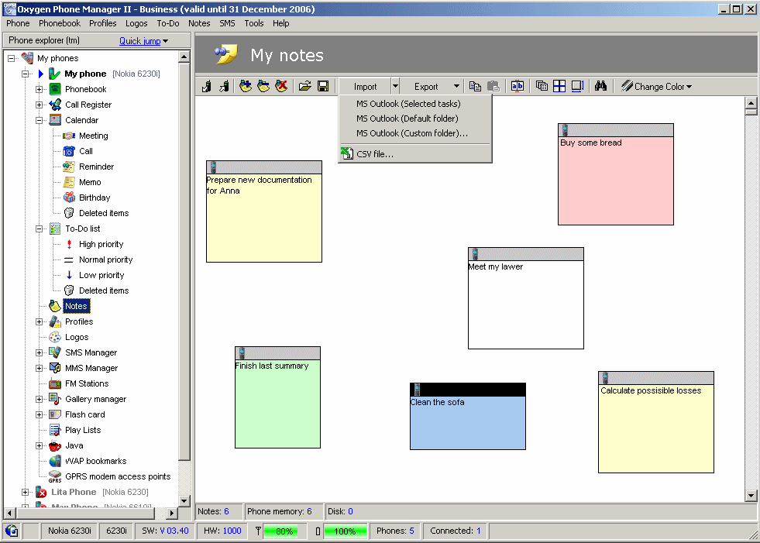Viewport: 760px width, 543px height.
Task: Collapse the Calendar tree node
Action: (x=40, y=120)
